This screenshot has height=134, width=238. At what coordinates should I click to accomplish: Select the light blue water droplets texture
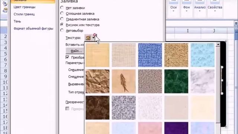click(x=202, y=55)
